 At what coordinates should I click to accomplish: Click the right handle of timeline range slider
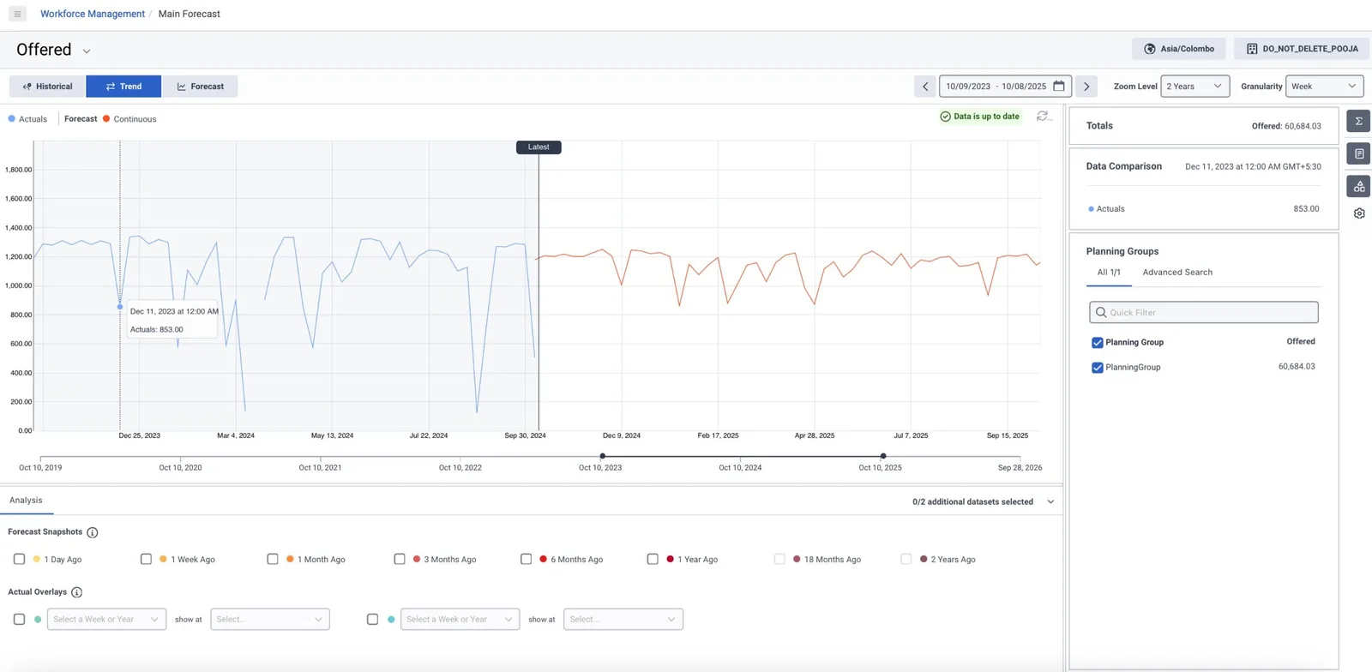(883, 456)
